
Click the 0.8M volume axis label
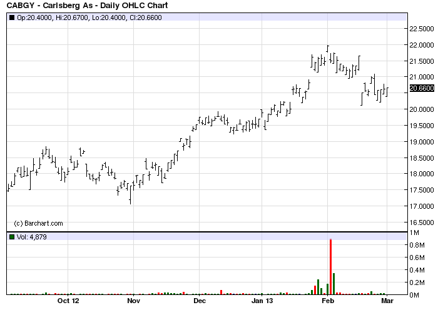[x=417, y=245]
